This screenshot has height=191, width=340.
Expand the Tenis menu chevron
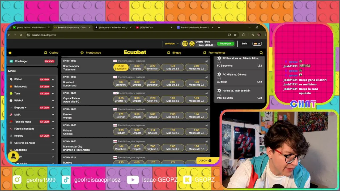tap(53, 93)
